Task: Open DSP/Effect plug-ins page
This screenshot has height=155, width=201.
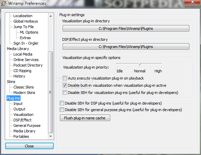Action: coord(23,120)
